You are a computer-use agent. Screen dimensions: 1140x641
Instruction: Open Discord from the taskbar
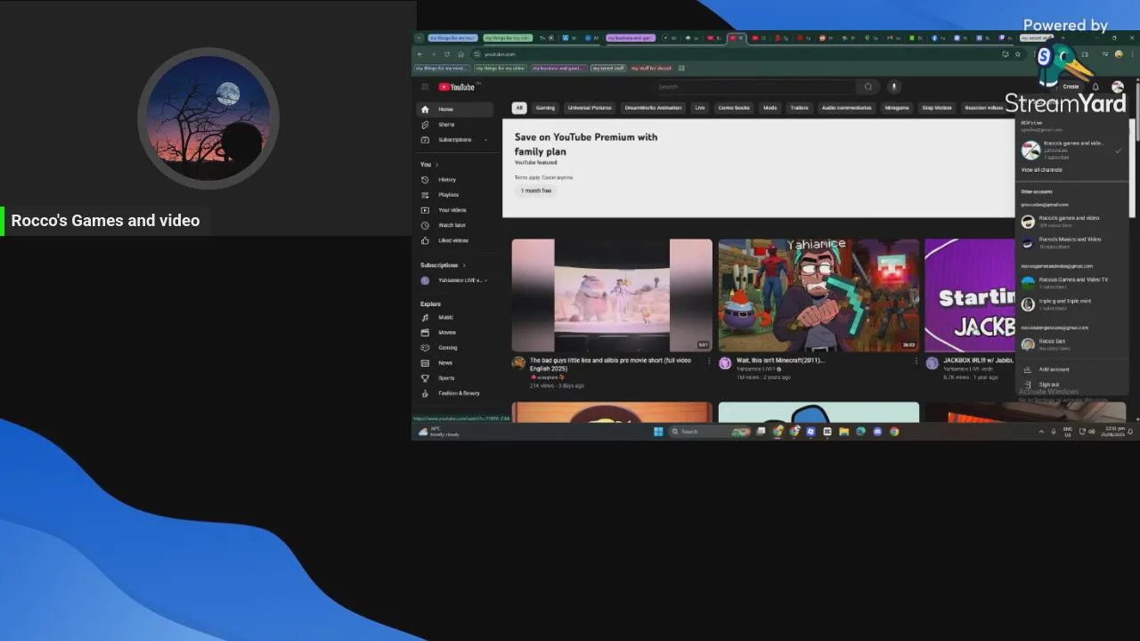(x=877, y=432)
